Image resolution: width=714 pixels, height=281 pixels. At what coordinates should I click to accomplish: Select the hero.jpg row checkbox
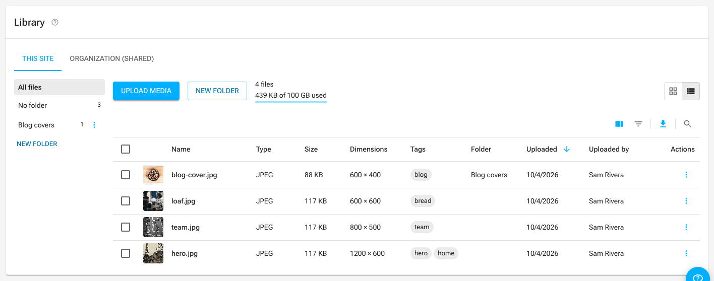[x=126, y=253]
